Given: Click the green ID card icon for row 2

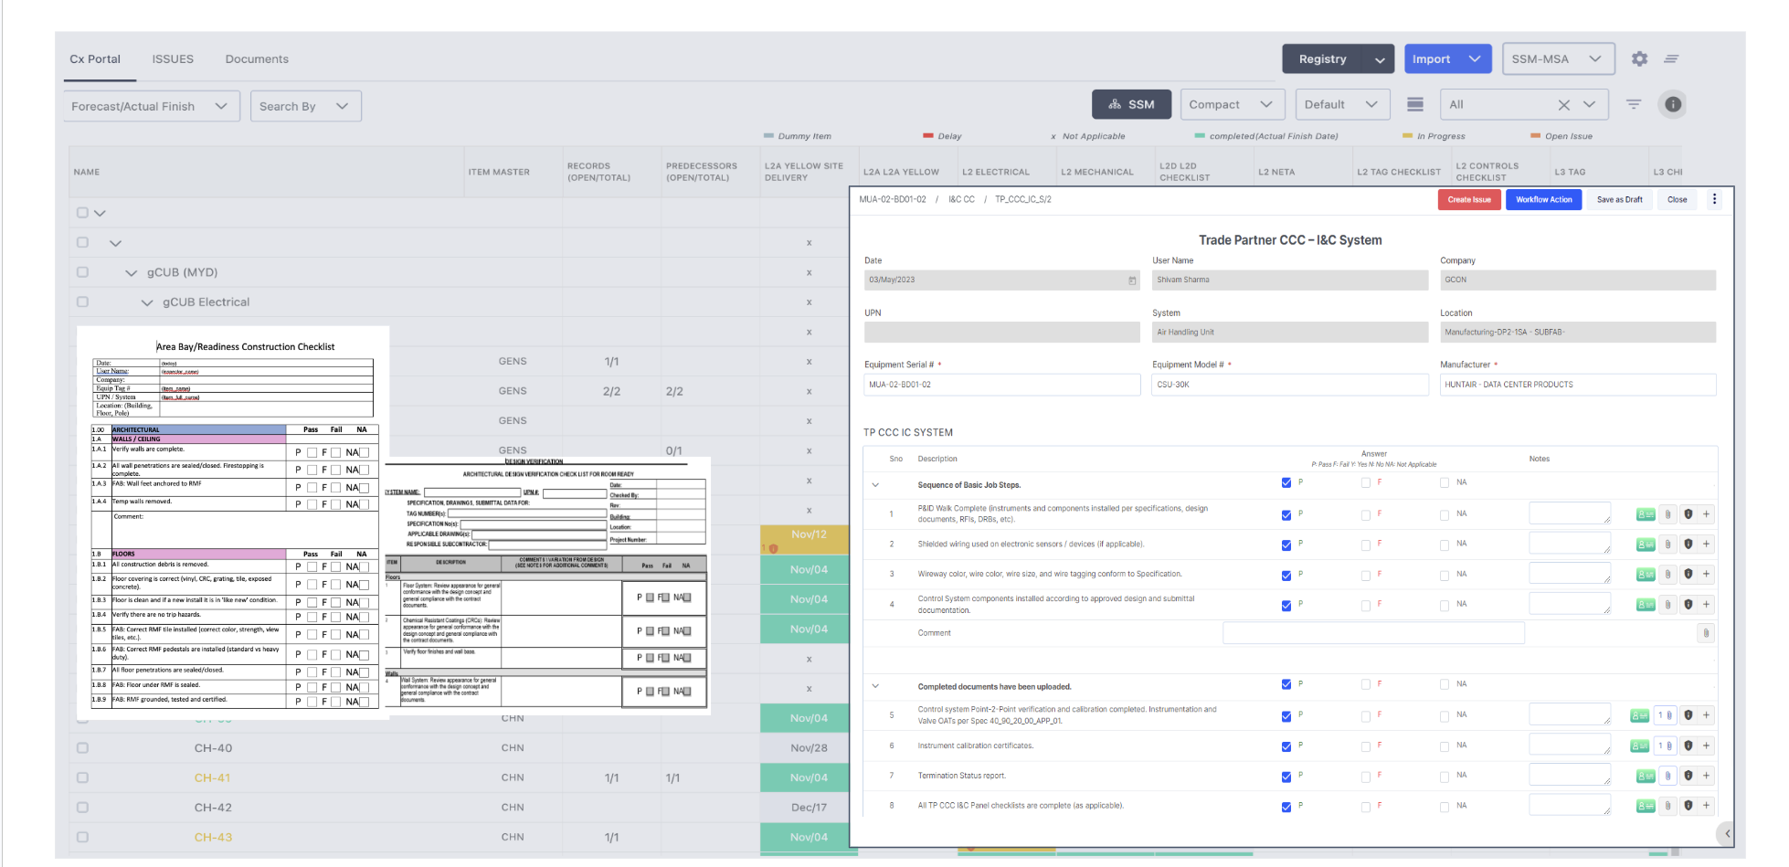Looking at the screenshot, I should tap(1645, 544).
